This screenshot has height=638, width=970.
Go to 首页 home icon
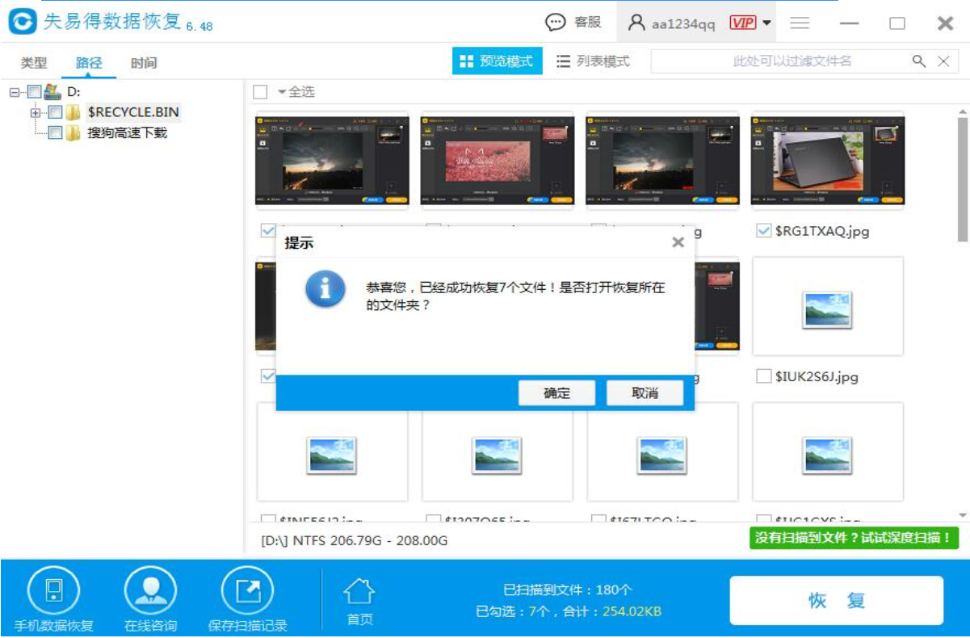click(359, 594)
